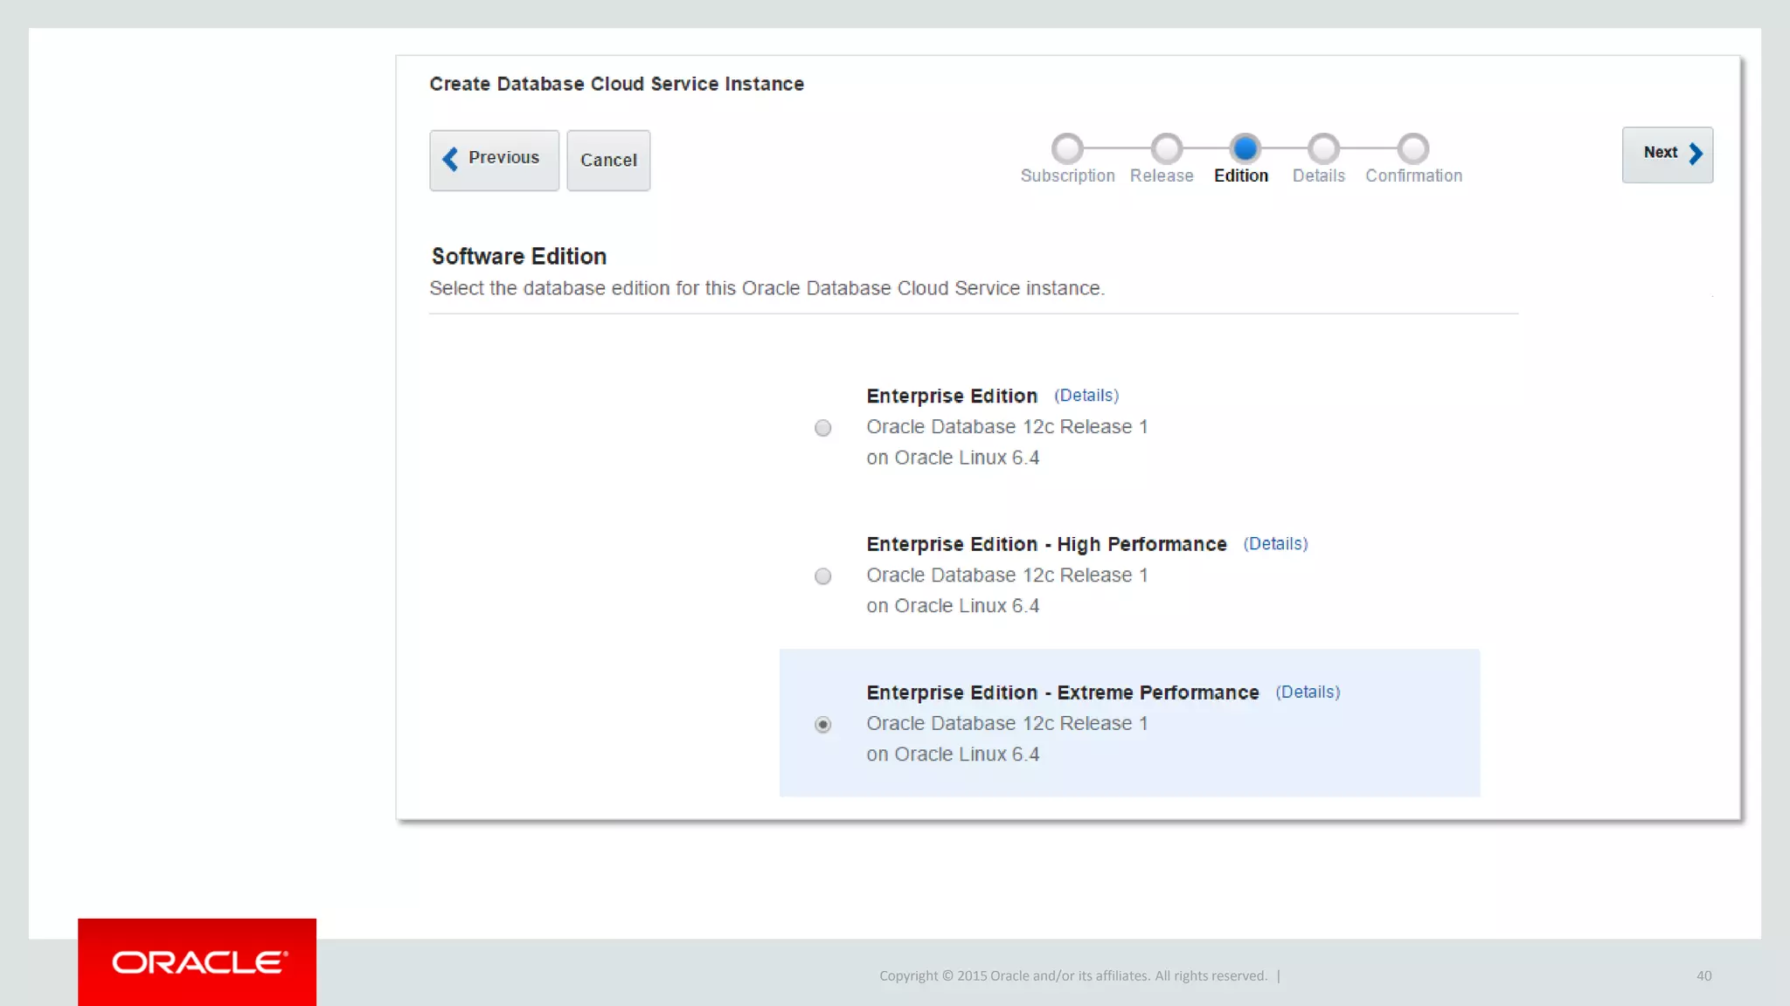This screenshot has width=1790, height=1006.
Task: Open Details link for Extreme Performance edition
Action: [1308, 692]
